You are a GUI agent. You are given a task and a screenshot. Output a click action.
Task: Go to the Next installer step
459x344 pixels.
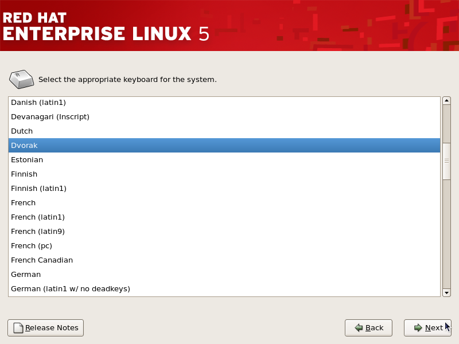click(x=427, y=328)
